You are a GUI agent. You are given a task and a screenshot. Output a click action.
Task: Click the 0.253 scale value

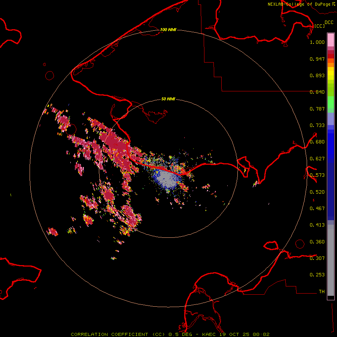click(317, 275)
